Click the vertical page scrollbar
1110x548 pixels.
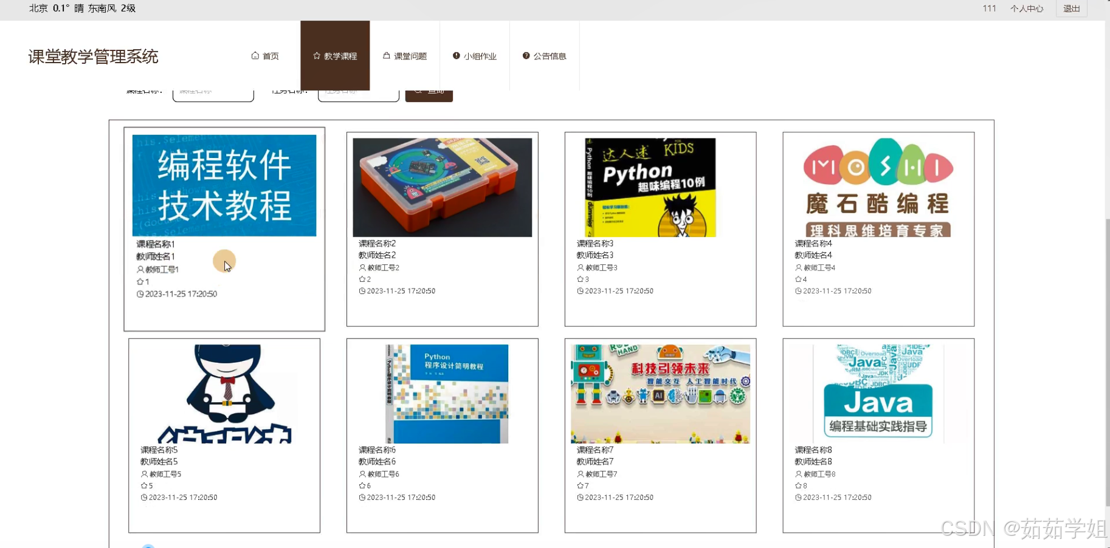pos(1107,361)
